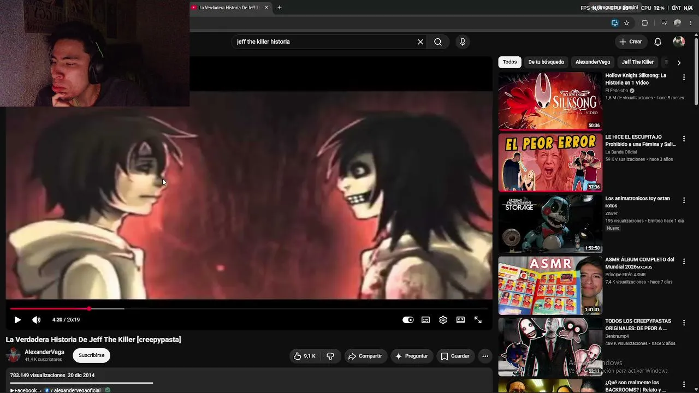This screenshot has height=393, width=699.
Task: Seek on the red video progress bar
Action: coord(248,309)
